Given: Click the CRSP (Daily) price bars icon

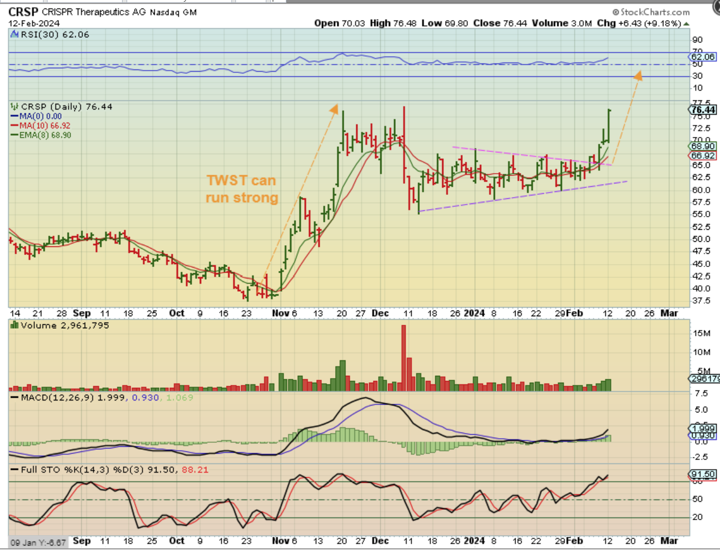Looking at the screenshot, I should (15, 107).
